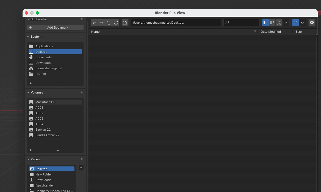This screenshot has height=192, width=321.
Task: Toggle the options gear panel
Action: click(x=312, y=23)
